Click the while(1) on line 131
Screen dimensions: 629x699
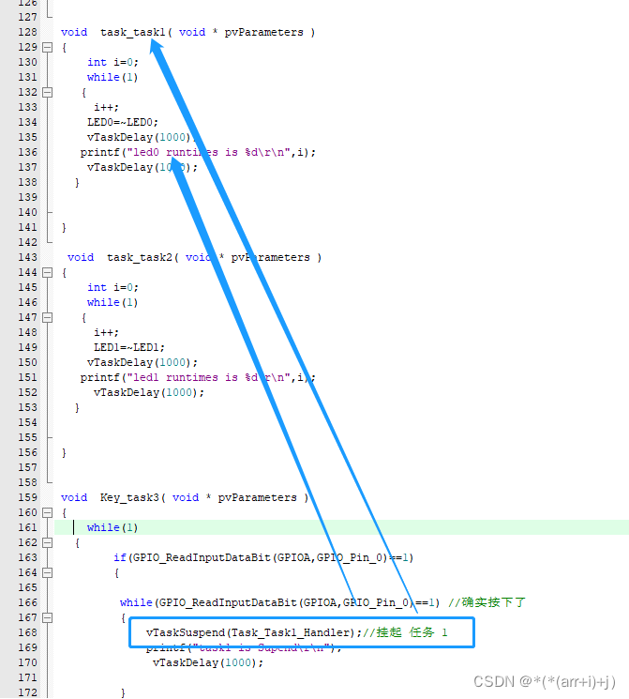click(x=112, y=78)
